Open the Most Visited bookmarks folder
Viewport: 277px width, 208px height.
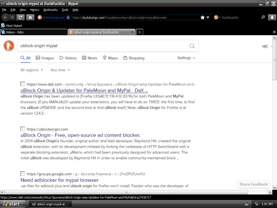click(12, 26)
